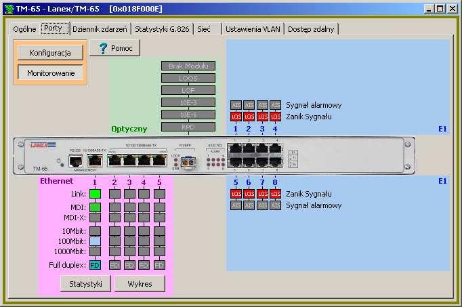The image size is (462, 307).
Task: Click the RPD optical indicator
Action: click(x=188, y=127)
